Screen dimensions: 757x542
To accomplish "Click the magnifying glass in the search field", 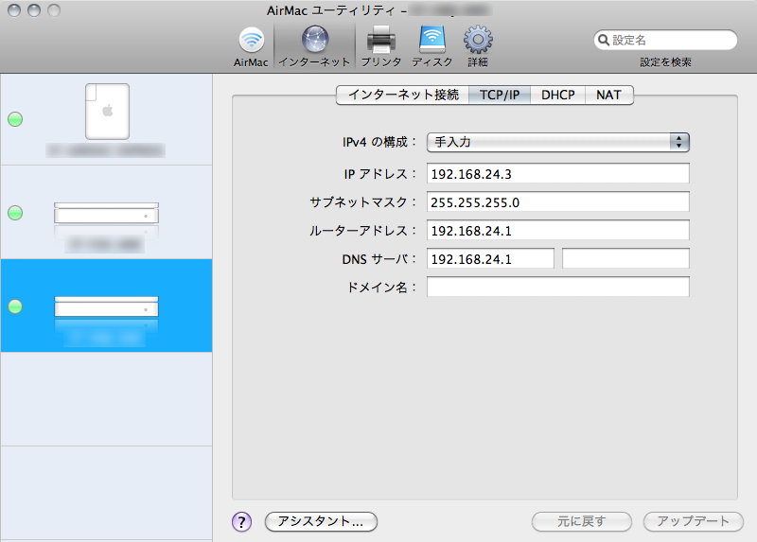I will click(x=604, y=41).
